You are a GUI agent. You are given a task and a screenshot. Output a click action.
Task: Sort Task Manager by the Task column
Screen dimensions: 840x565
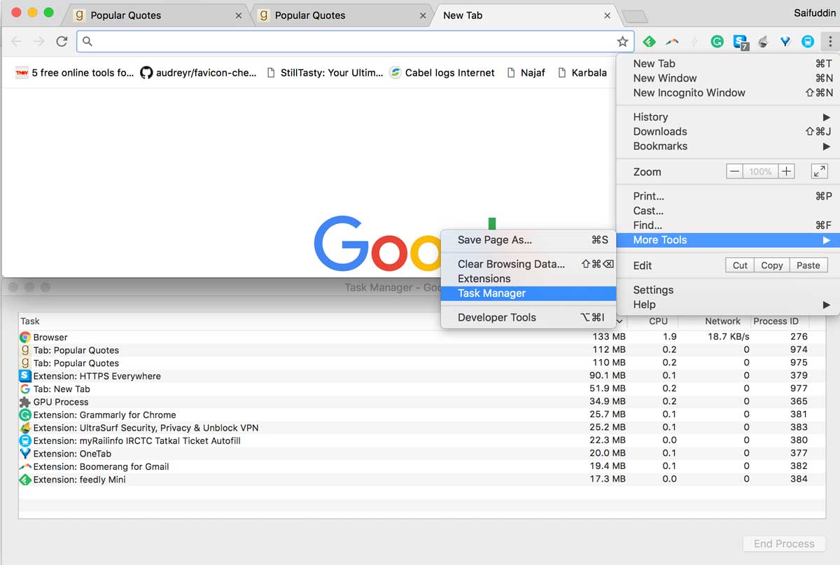tap(30, 321)
